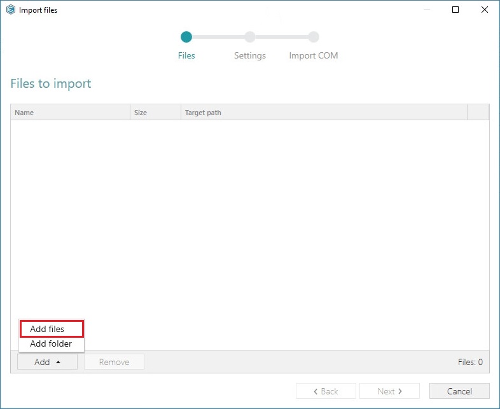The height and width of the screenshot is (409, 500).
Task: Sort the list by Size column header
Action: 155,112
